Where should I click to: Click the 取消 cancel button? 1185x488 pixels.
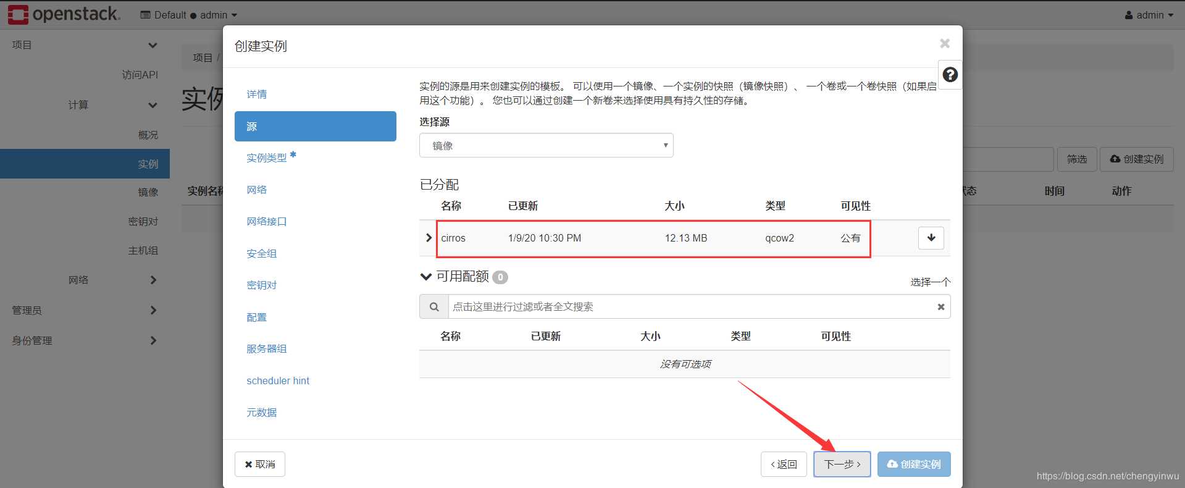click(x=260, y=464)
